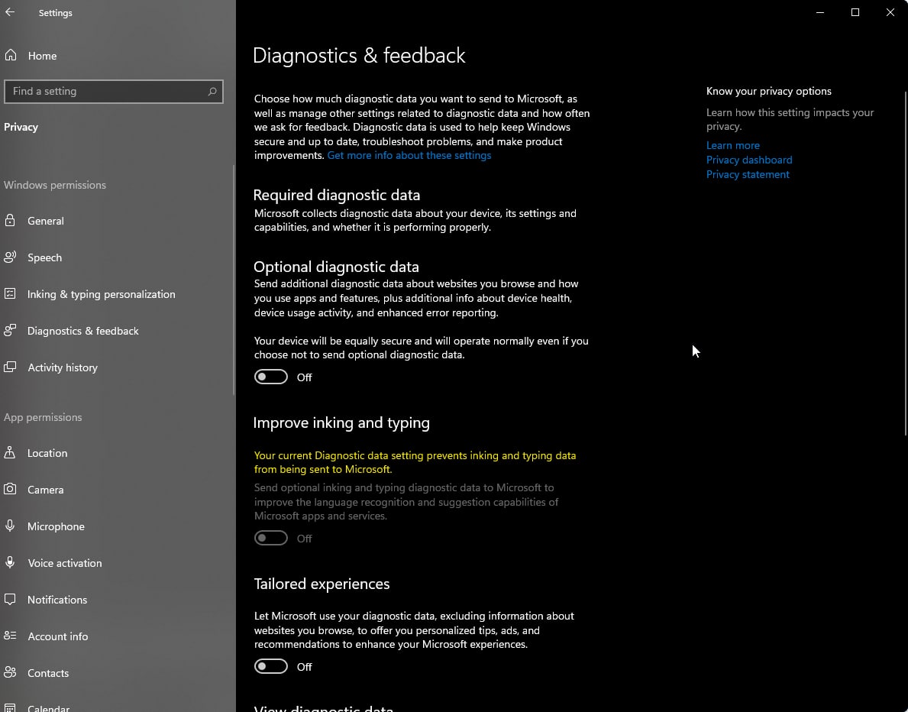Click the Microphone icon in the sidebar
The height and width of the screenshot is (712, 908).
(x=10, y=526)
